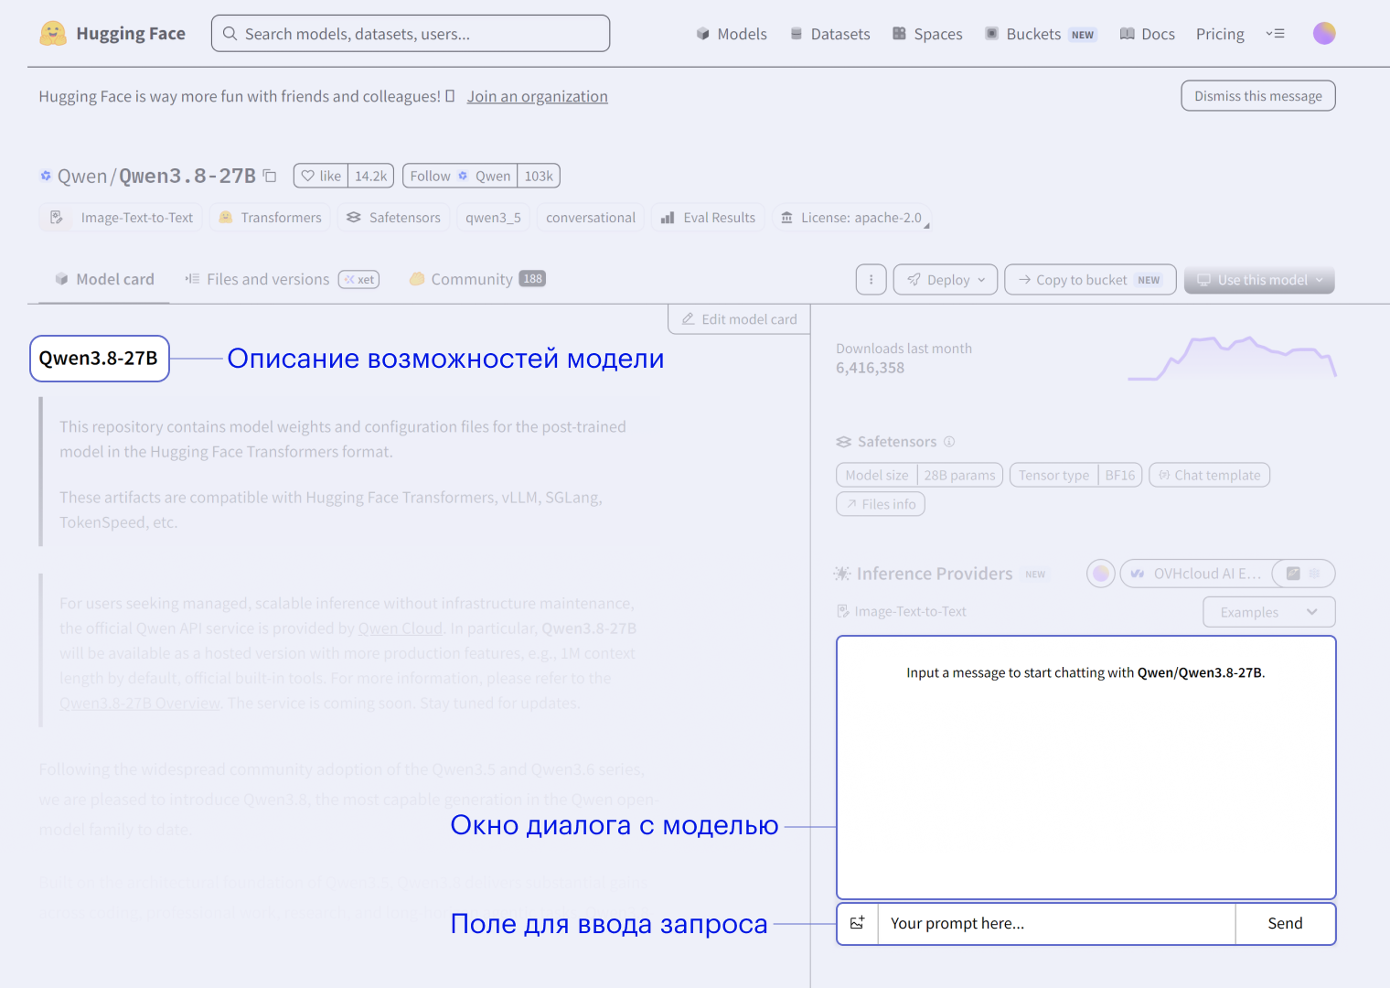
Task: Click the Safetensors stacked-layers heading icon
Action: [x=844, y=442]
